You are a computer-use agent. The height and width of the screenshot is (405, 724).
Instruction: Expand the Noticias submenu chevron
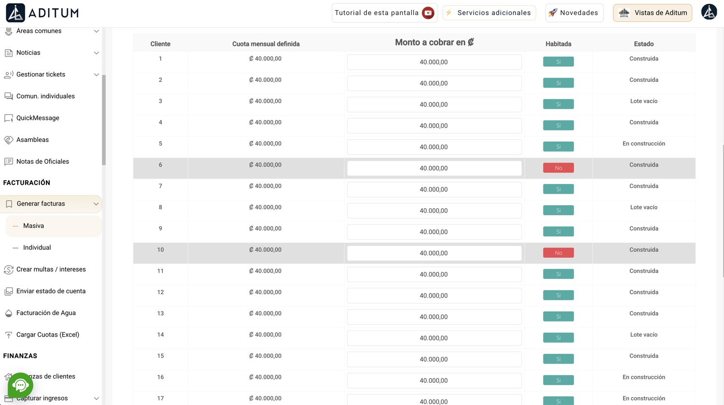click(97, 53)
